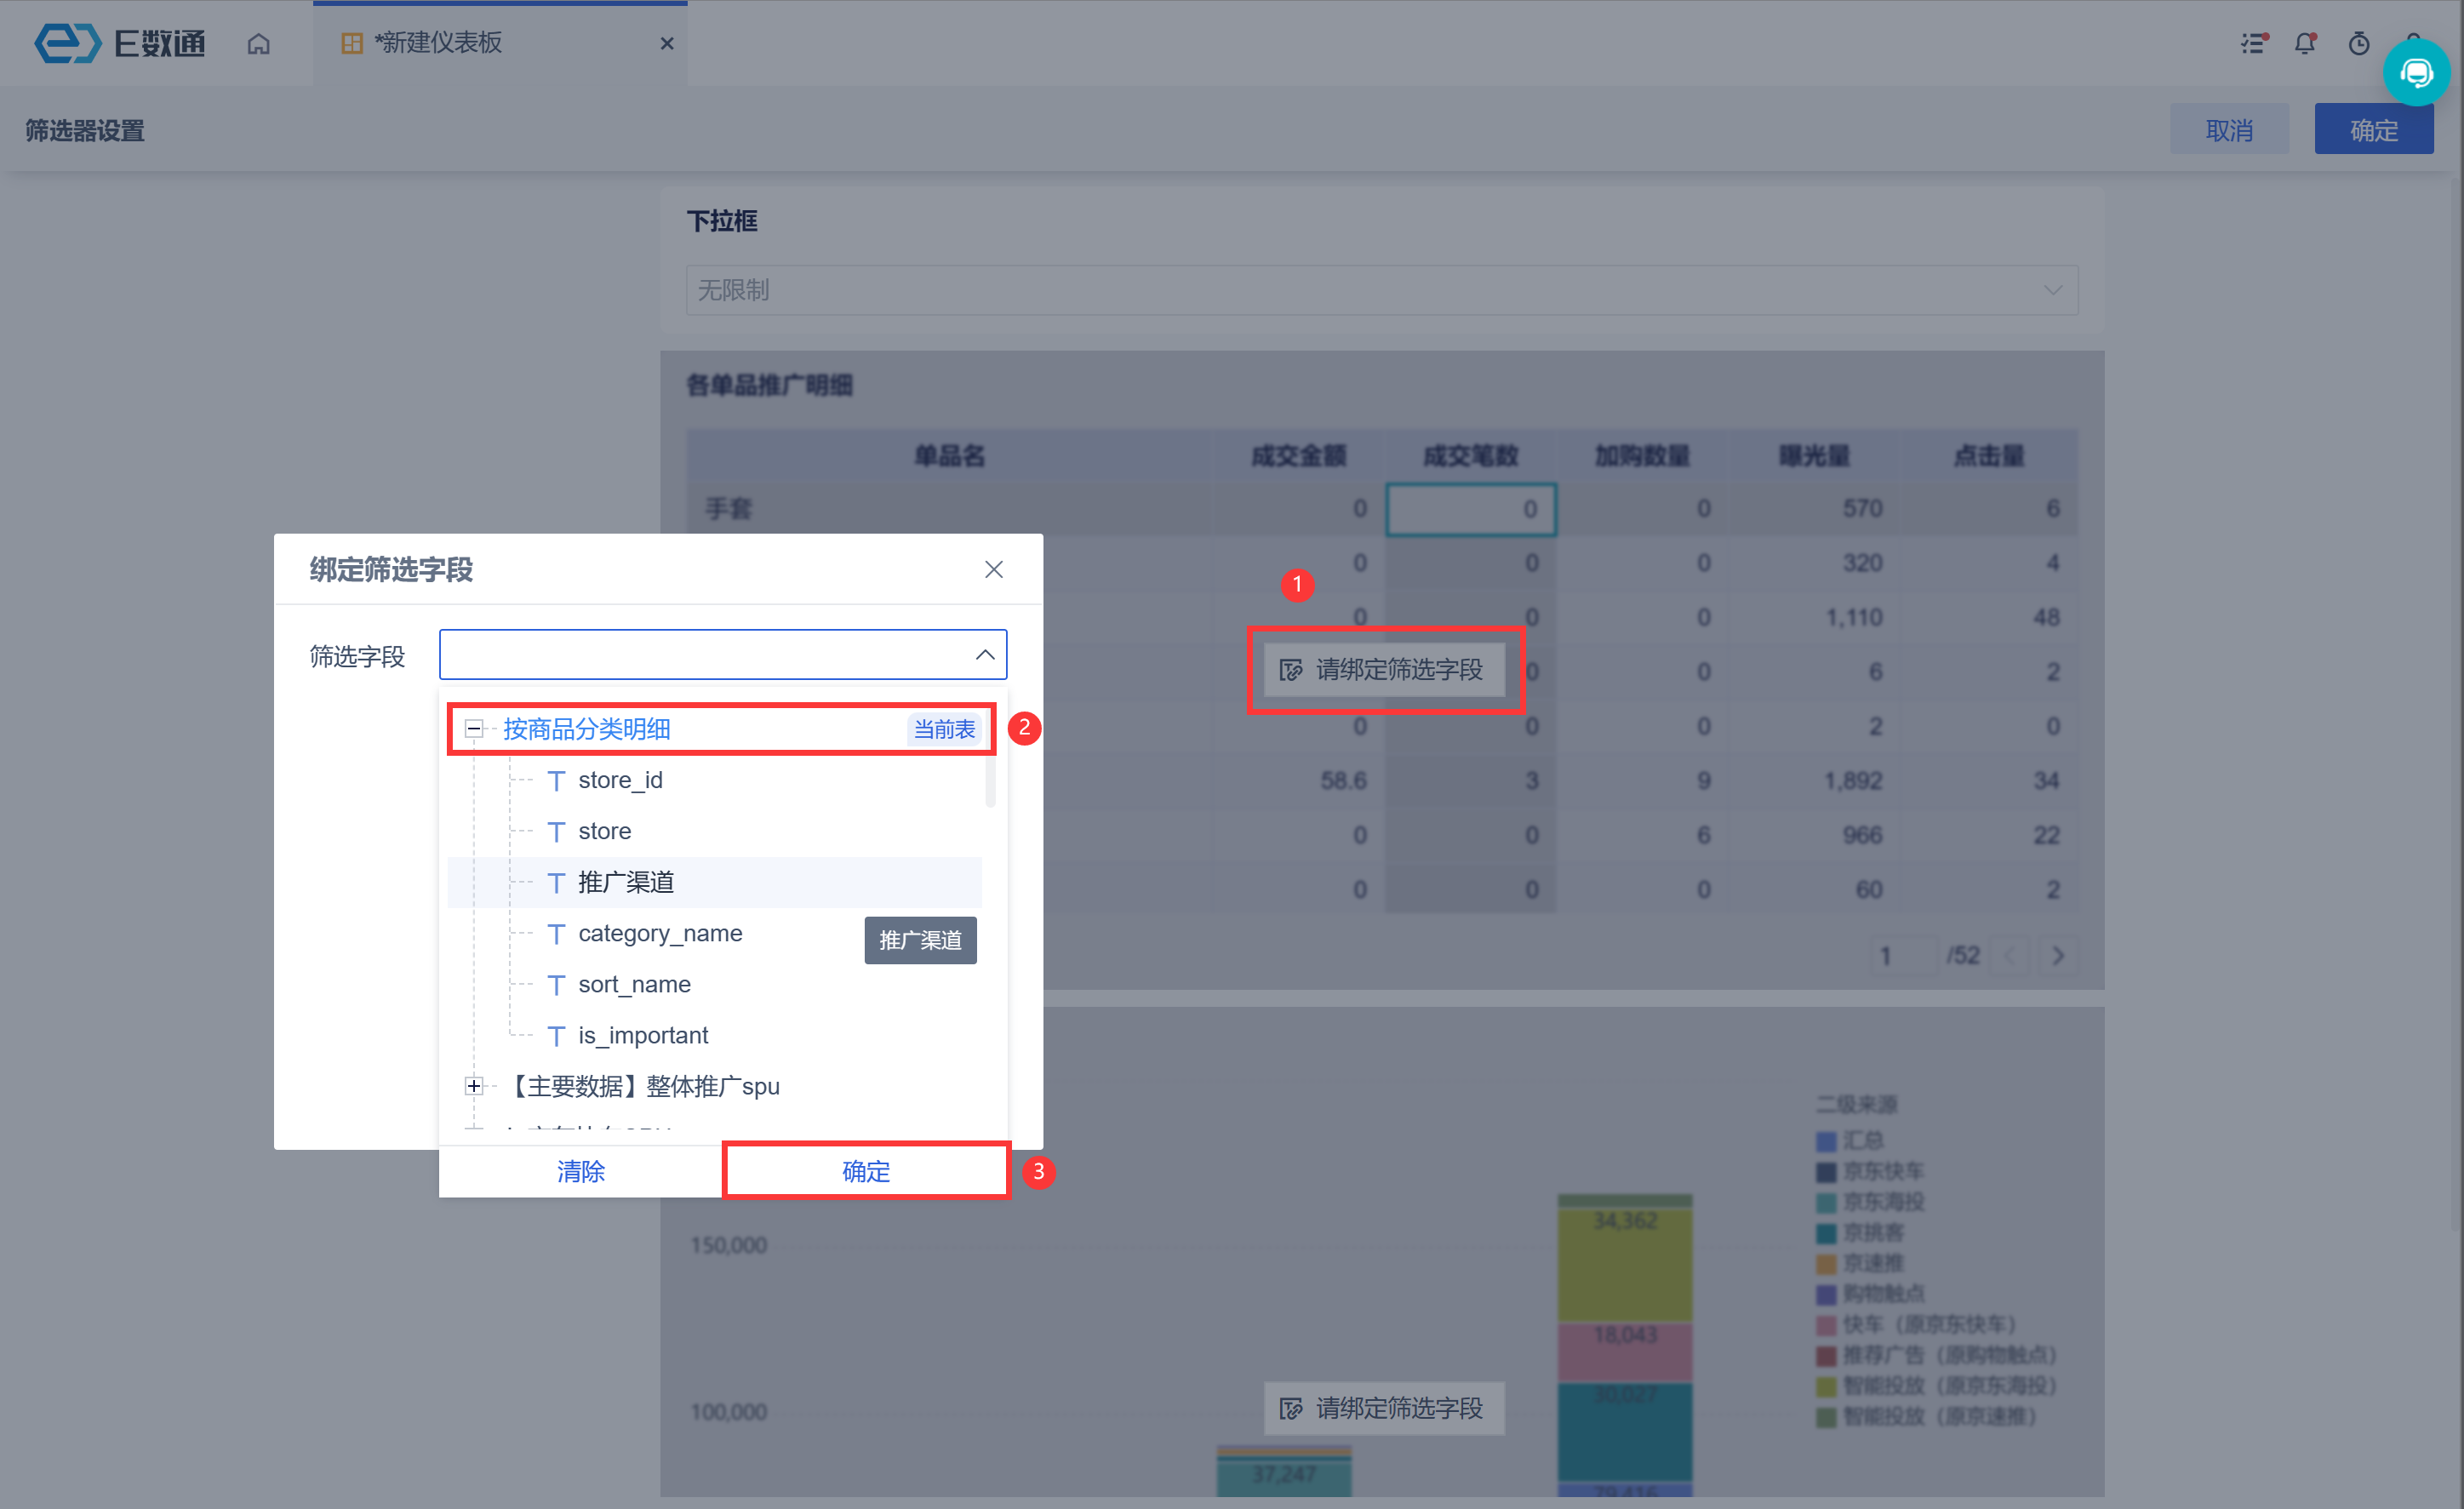Collapse the 筛选字段 dropdown field
Viewport: 2464px width, 1509px height.
984,655
